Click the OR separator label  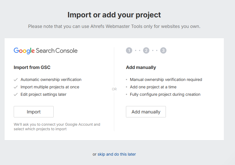coord(114,89)
